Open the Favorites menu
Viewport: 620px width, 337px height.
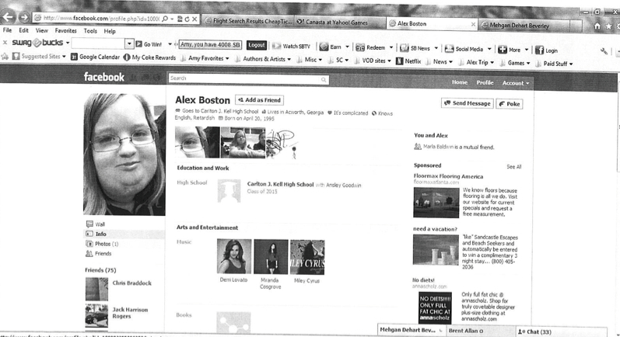tap(65, 30)
